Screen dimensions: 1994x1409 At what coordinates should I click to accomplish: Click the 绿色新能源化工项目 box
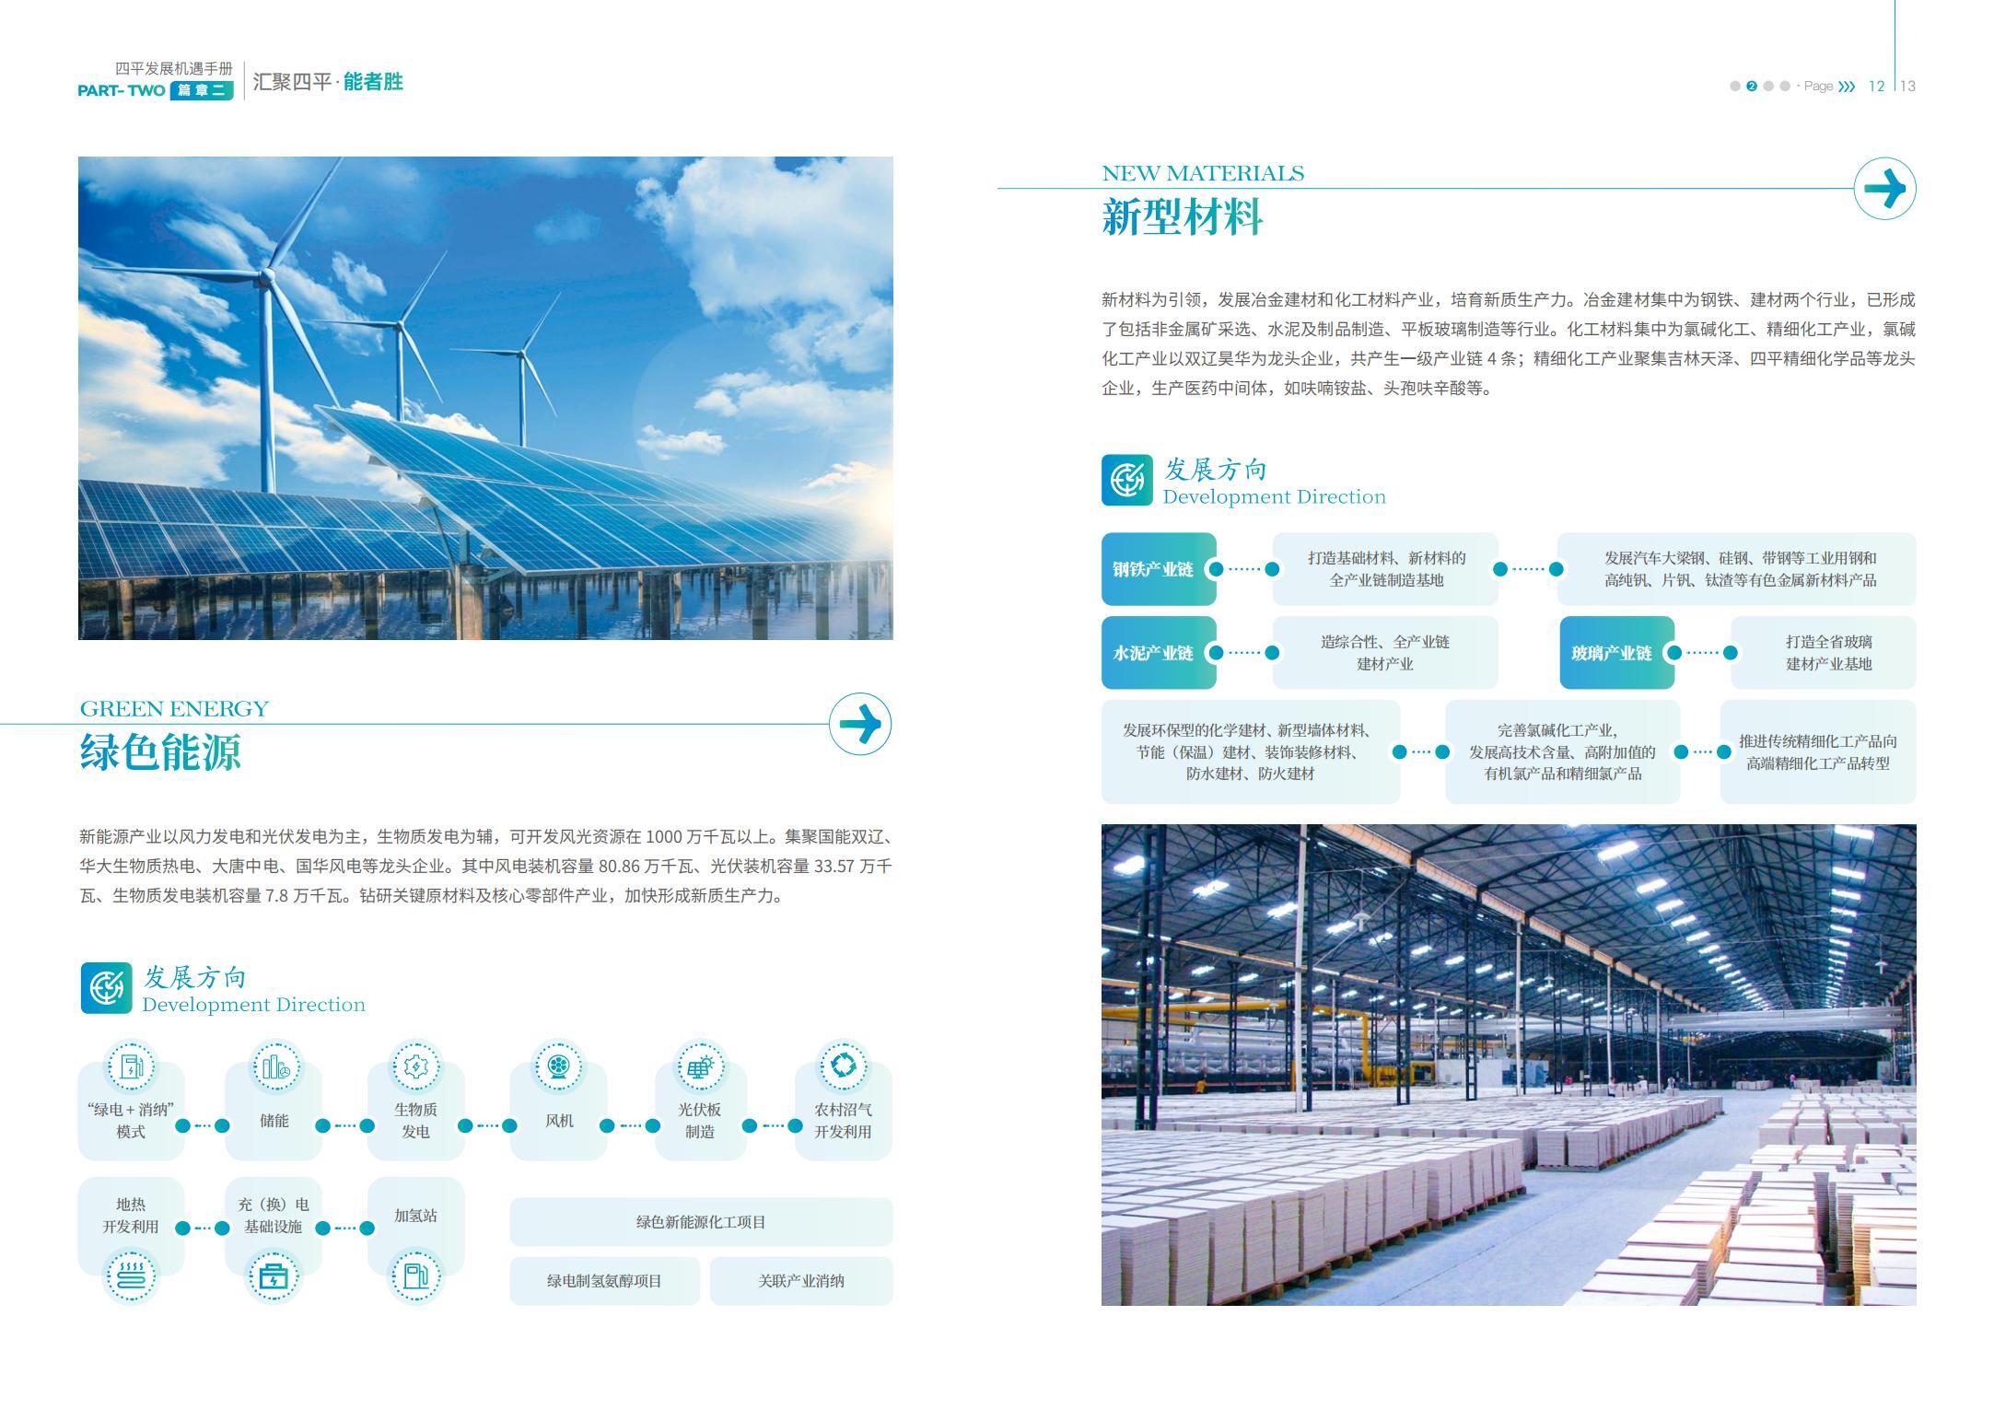pos(700,1222)
